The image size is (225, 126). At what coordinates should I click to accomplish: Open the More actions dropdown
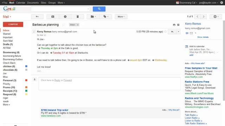click(121, 17)
